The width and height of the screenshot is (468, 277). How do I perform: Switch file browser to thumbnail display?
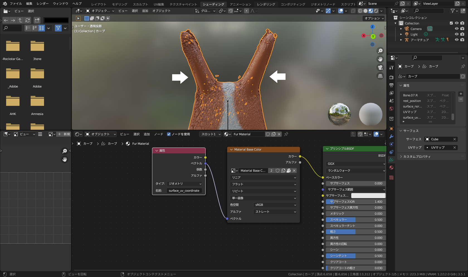click(42, 28)
